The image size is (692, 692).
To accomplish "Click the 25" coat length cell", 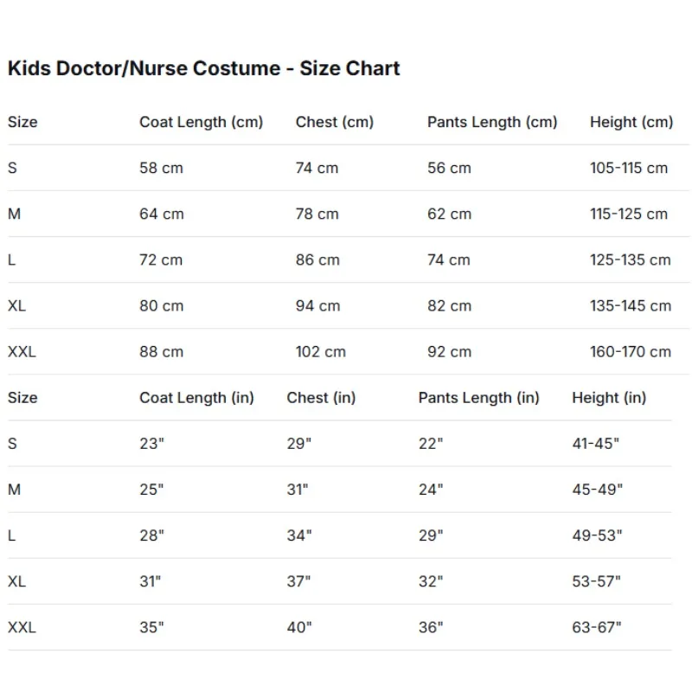I will (151, 490).
